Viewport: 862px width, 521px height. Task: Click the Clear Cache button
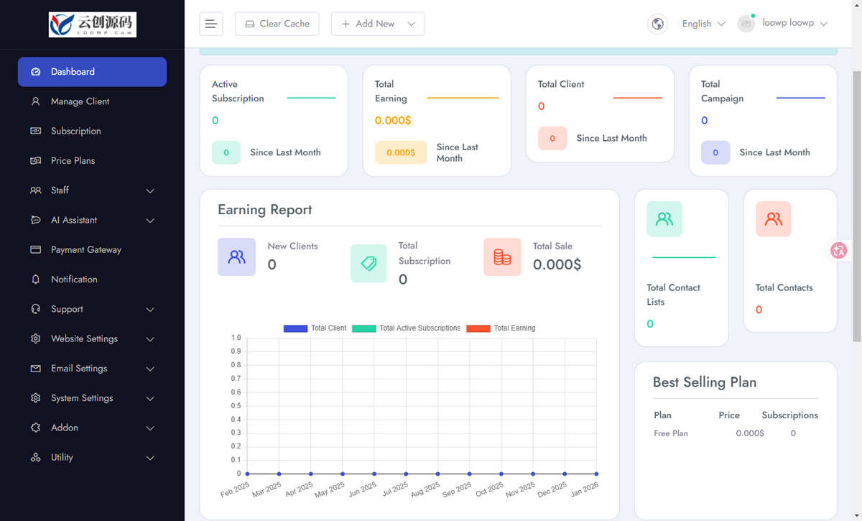click(277, 24)
